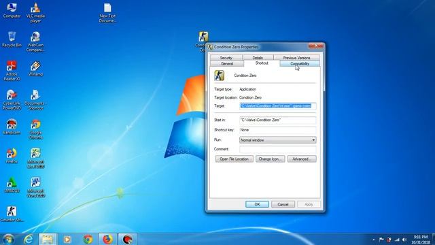Select the VLC media player desktop icon
The image size is (435, 245).
pyautogui.click(x=35, y=13)
